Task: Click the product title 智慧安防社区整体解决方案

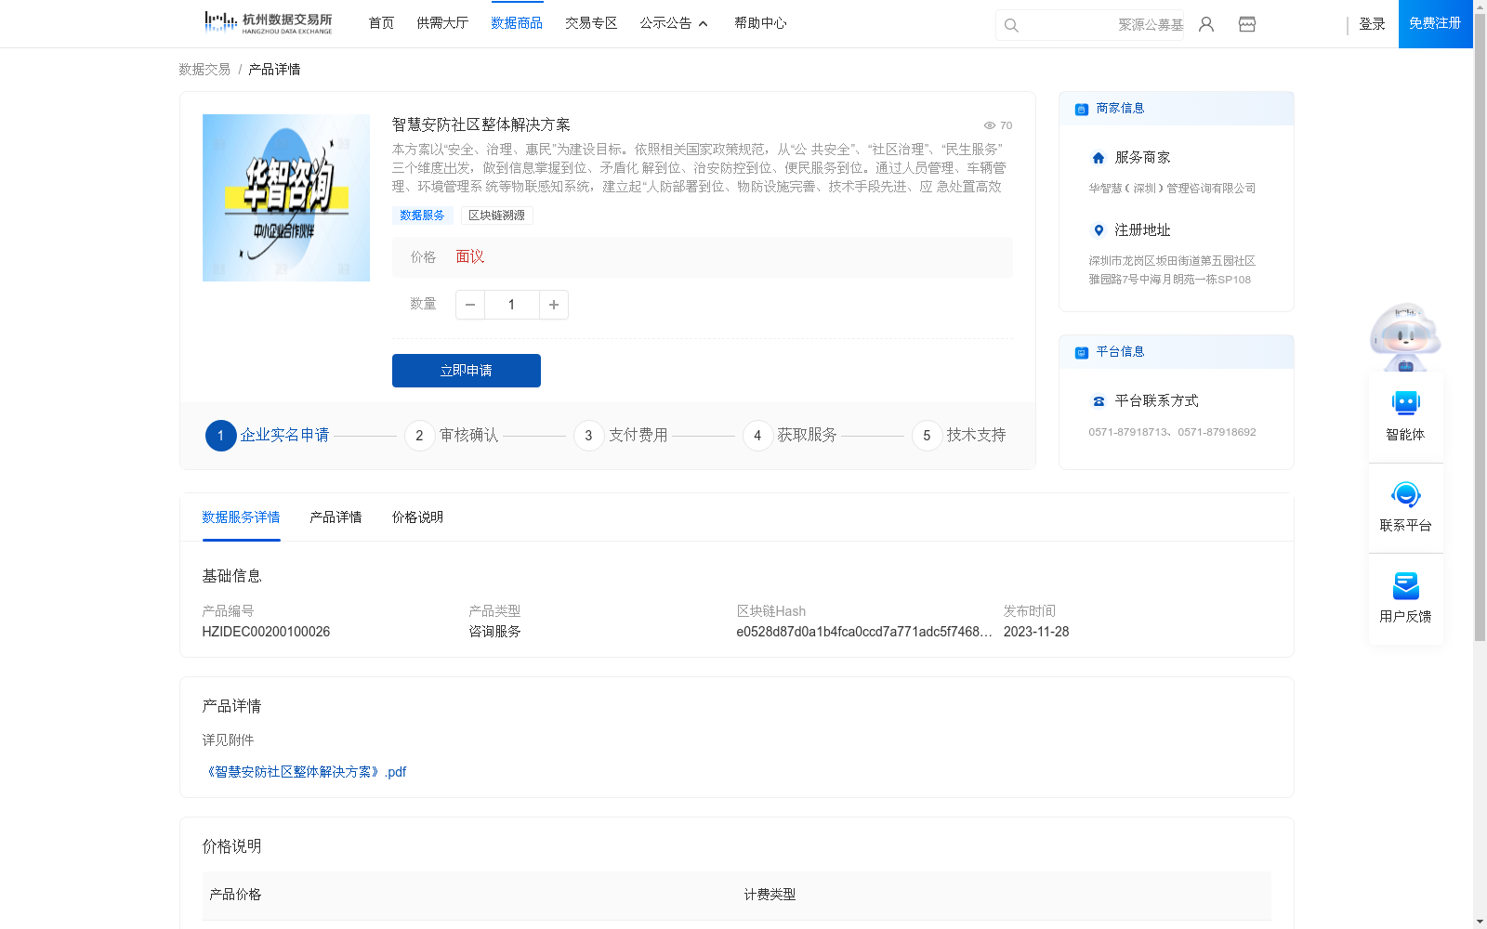Action: [481, 124]
